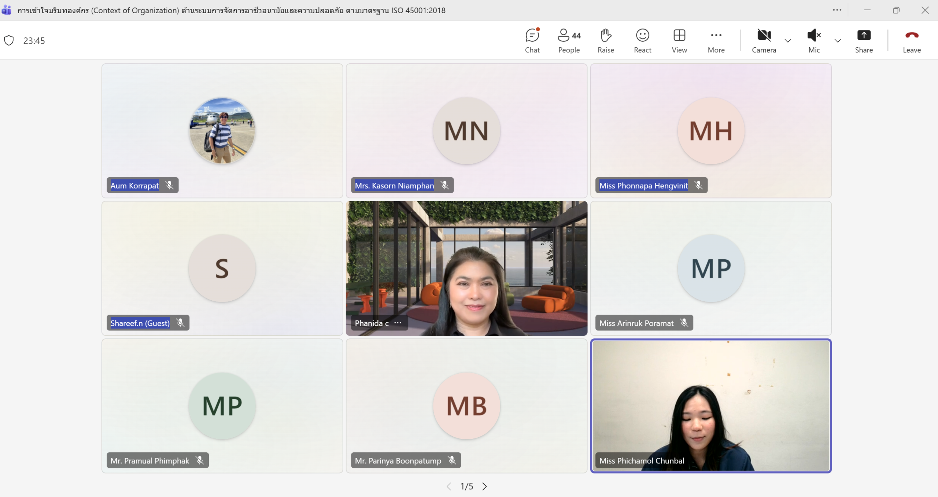Leave the meeting
938x497 pixels.
click(912, 40)
